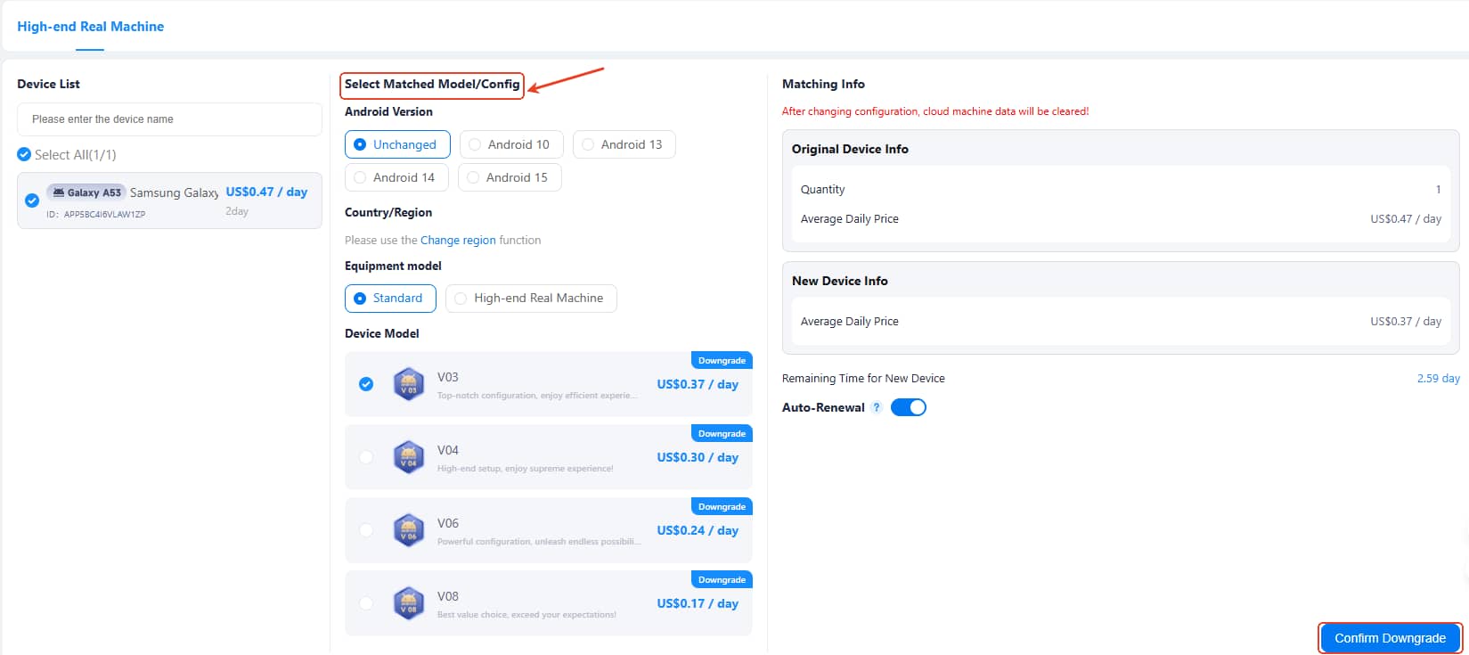
Task: Uncheck the Samsung Galaxy device checkbox
Action: [32, 201]
